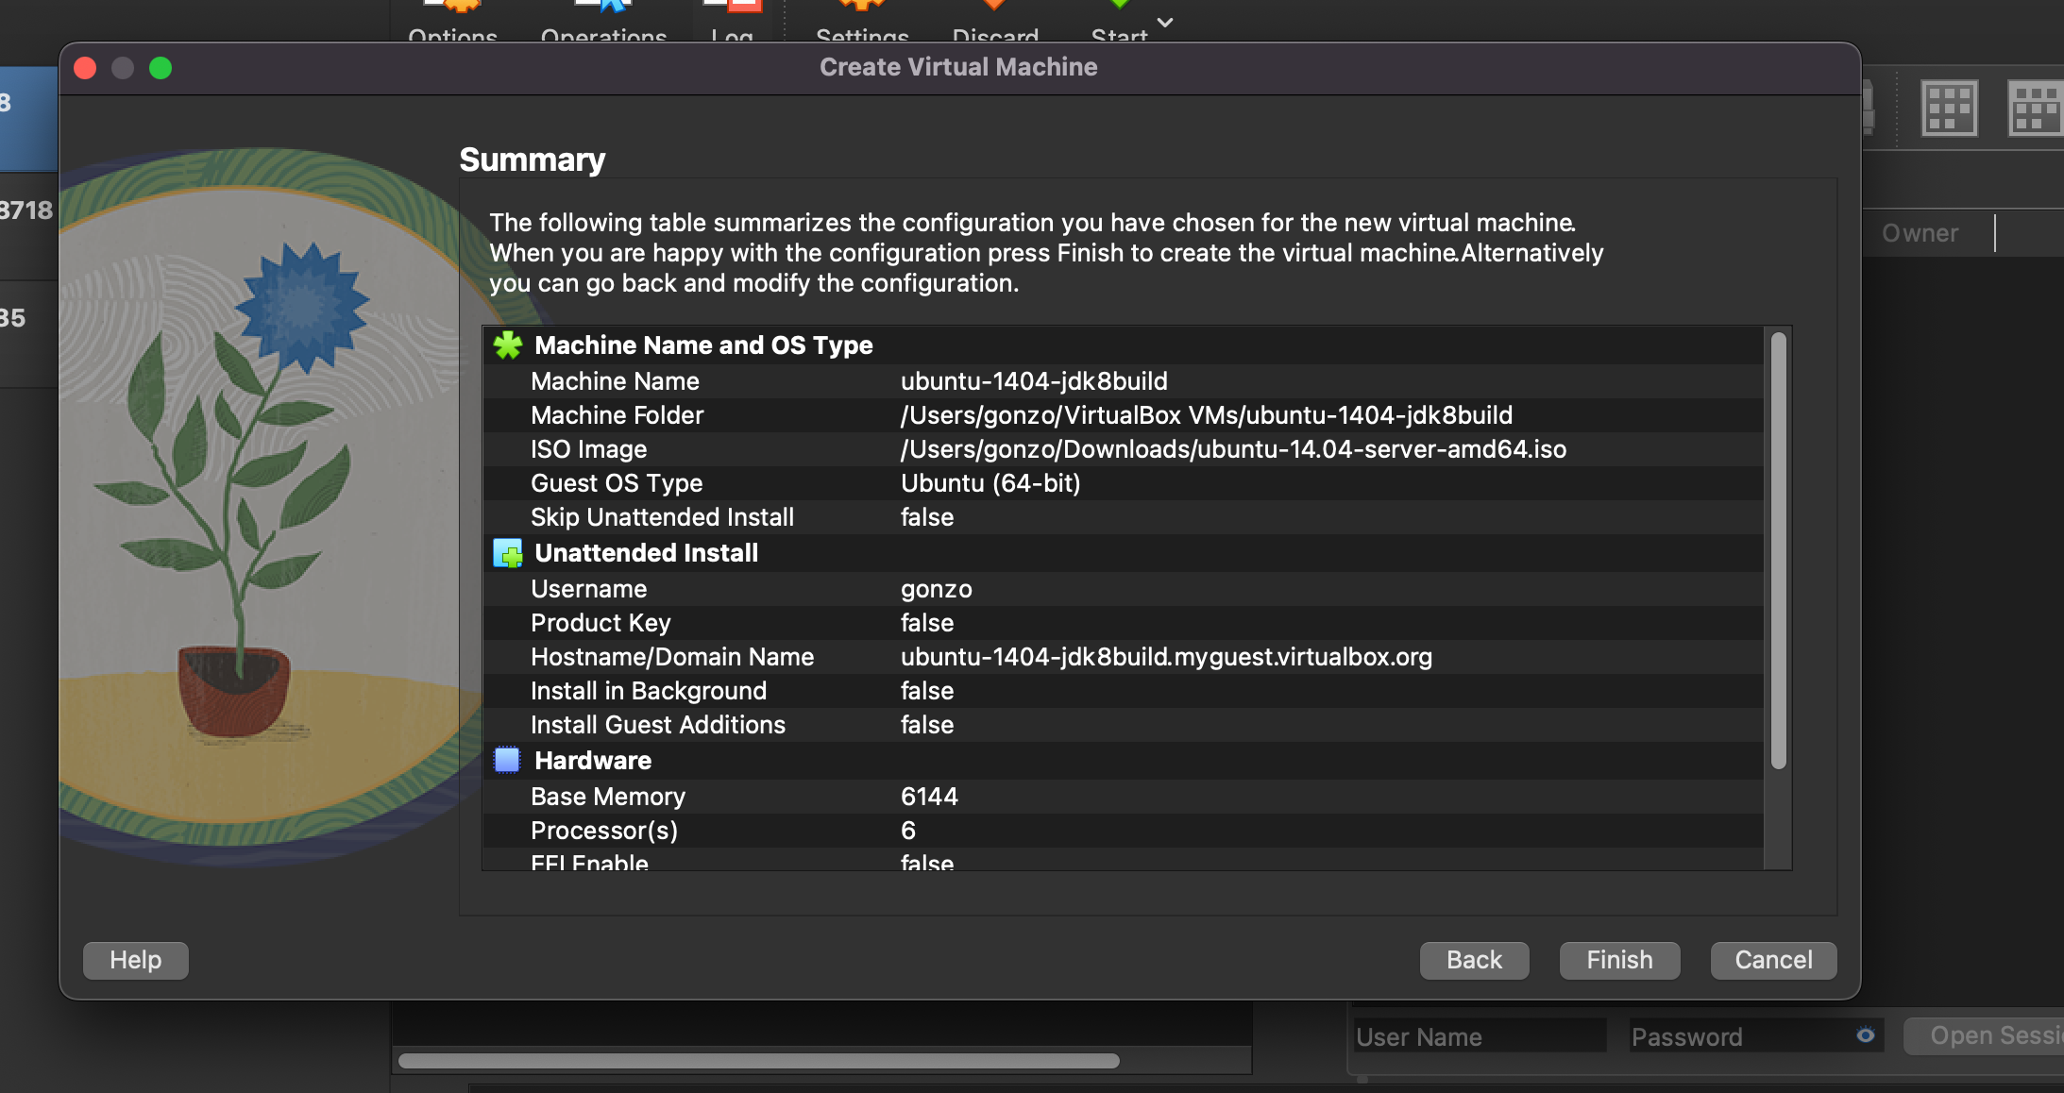Click the first grid view icon
2064x1093 pixels.
[x=1949, y=109]
